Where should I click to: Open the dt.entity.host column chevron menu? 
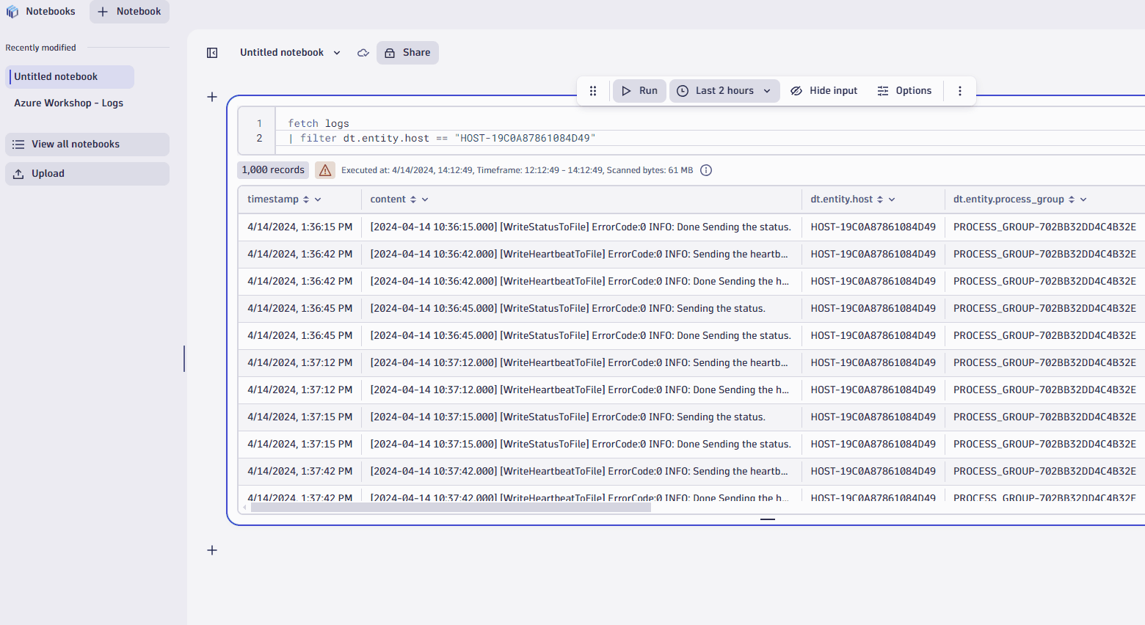[892, 200]
